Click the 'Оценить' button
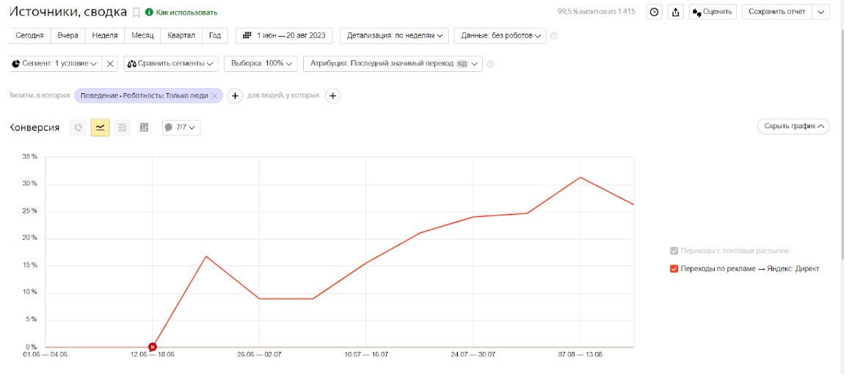This screenshot has height=387, width=849. 713,12
